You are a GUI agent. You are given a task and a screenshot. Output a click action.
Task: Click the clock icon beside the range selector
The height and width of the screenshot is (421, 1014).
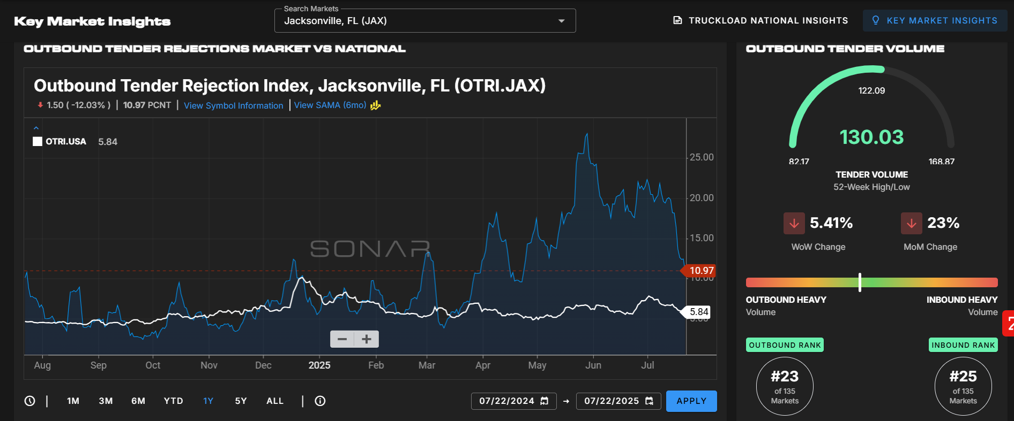tap(30, 401)
